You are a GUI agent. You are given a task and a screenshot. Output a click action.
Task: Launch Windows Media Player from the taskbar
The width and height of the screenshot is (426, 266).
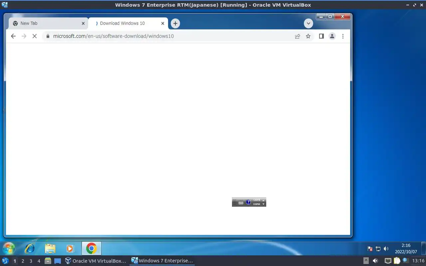70,248
